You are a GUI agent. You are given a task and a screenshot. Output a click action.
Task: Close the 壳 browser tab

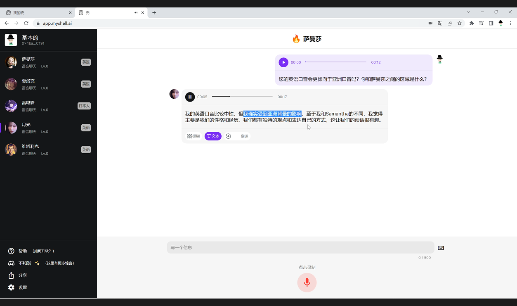coord(143,12)
